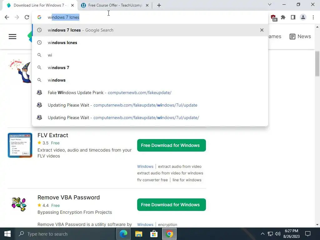
Task: Open the Windows Start menu
Action: tap(7, 234)
